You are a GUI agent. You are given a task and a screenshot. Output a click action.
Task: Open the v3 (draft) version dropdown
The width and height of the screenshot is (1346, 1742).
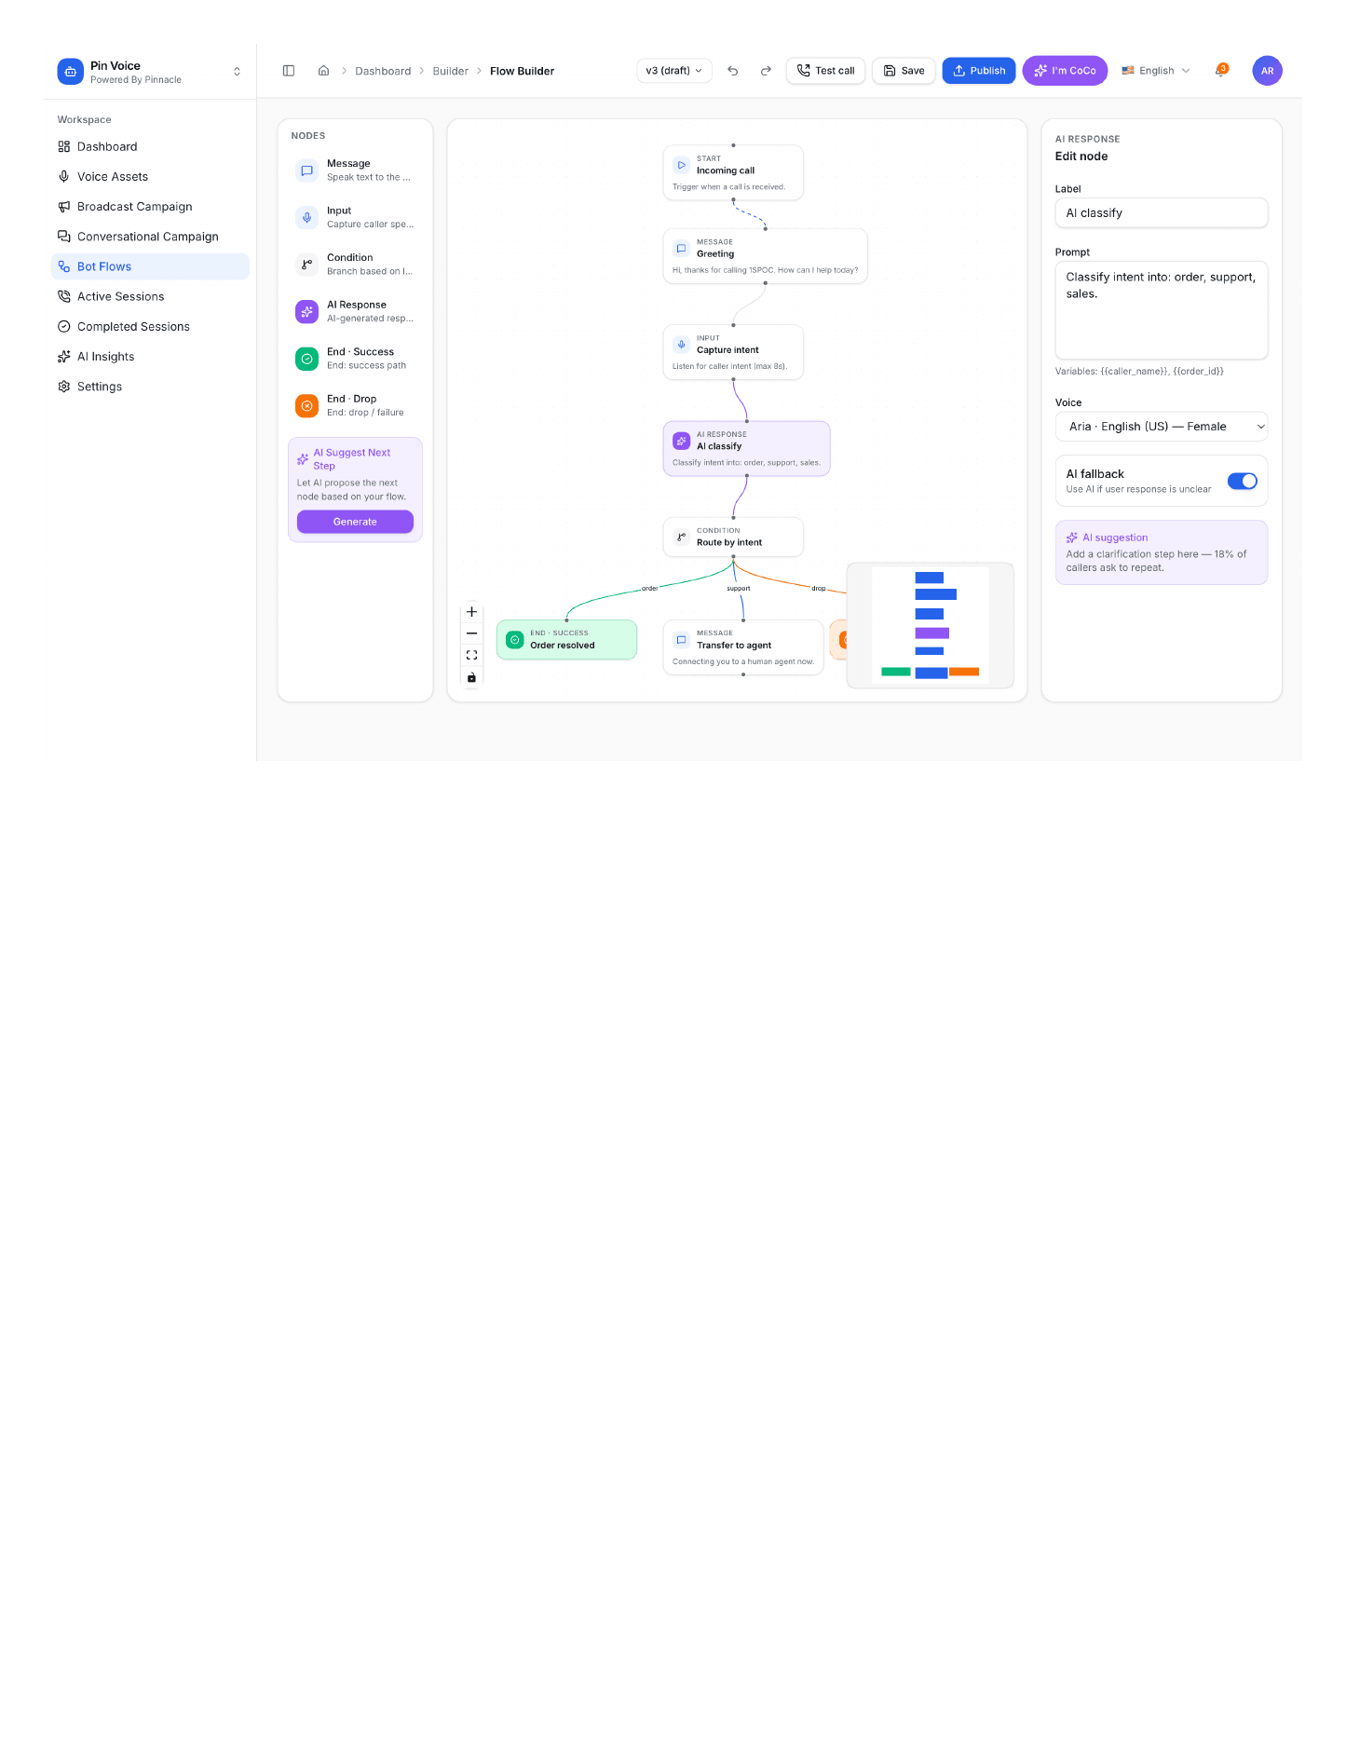click(x=674, y=71)
